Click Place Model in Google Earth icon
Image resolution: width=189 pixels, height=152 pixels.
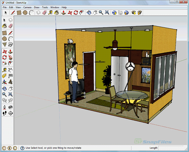[x=126, y=13]
